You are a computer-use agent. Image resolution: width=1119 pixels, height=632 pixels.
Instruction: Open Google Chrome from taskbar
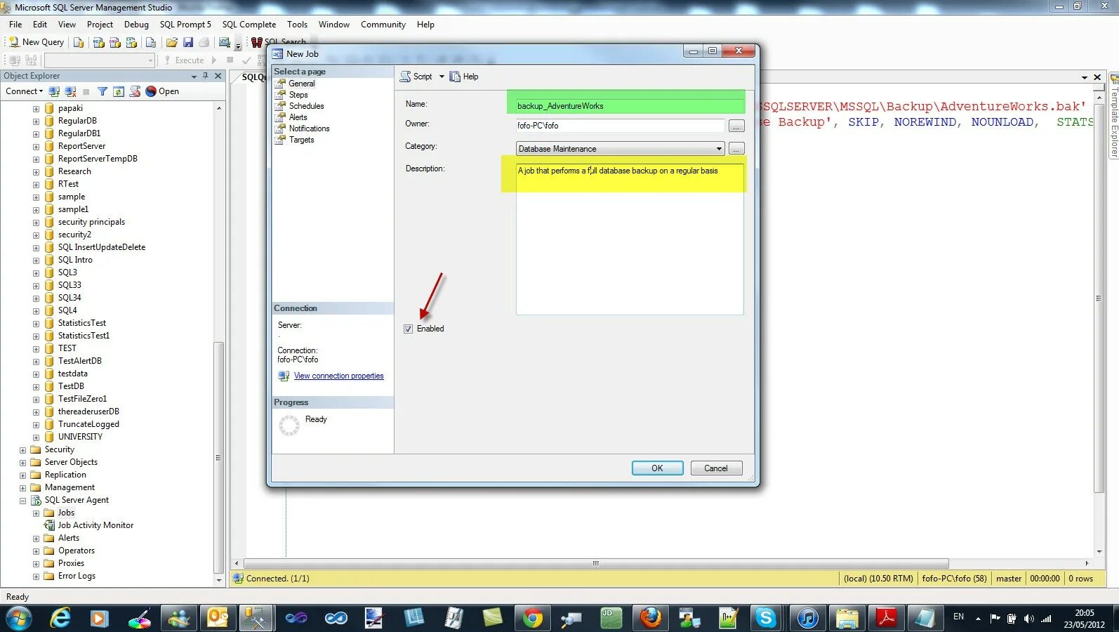click(533, 619)
